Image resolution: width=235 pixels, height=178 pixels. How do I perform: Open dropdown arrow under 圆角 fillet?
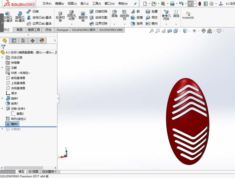[x=115, y=24]
